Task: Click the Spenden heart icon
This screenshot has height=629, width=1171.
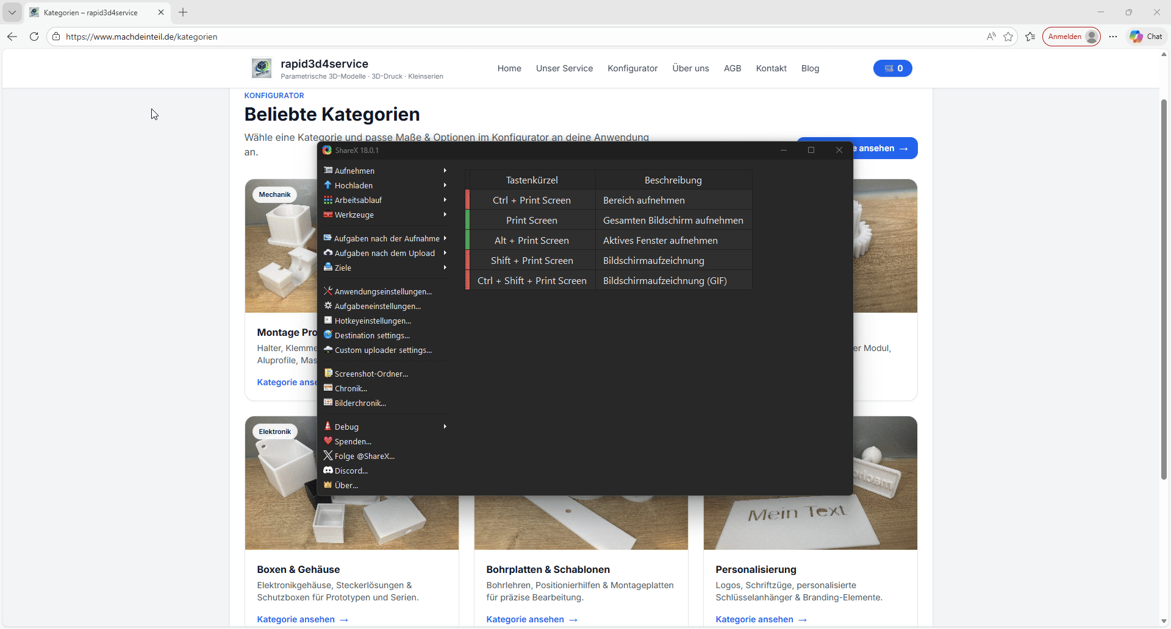Action: 328,441
